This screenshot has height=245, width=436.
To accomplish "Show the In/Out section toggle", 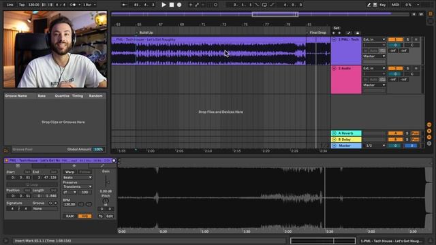I will 429,125.
